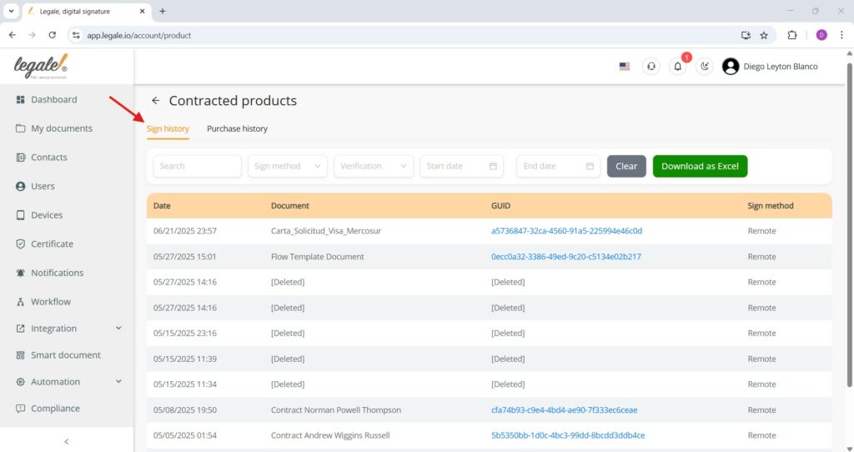Open the Devices section
The image size is (854, 452).
[38, 215]
